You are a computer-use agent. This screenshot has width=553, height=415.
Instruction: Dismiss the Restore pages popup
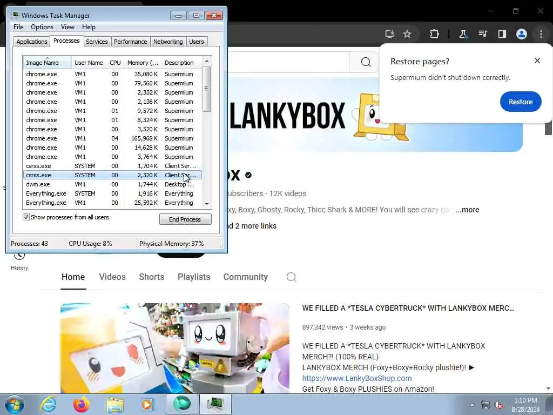pyautogui.click(x=537, y=61)
